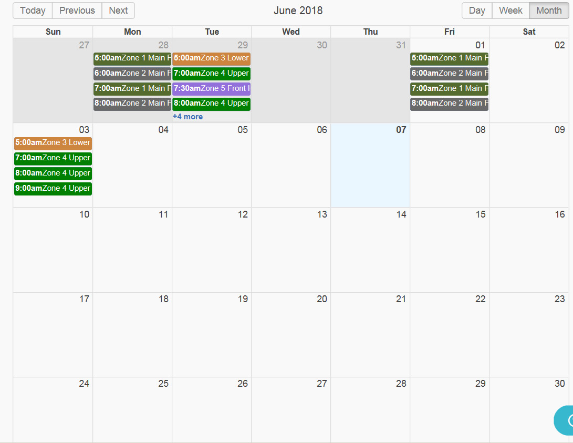Click day number 13 on Wednesday

[x=322, y=214]
